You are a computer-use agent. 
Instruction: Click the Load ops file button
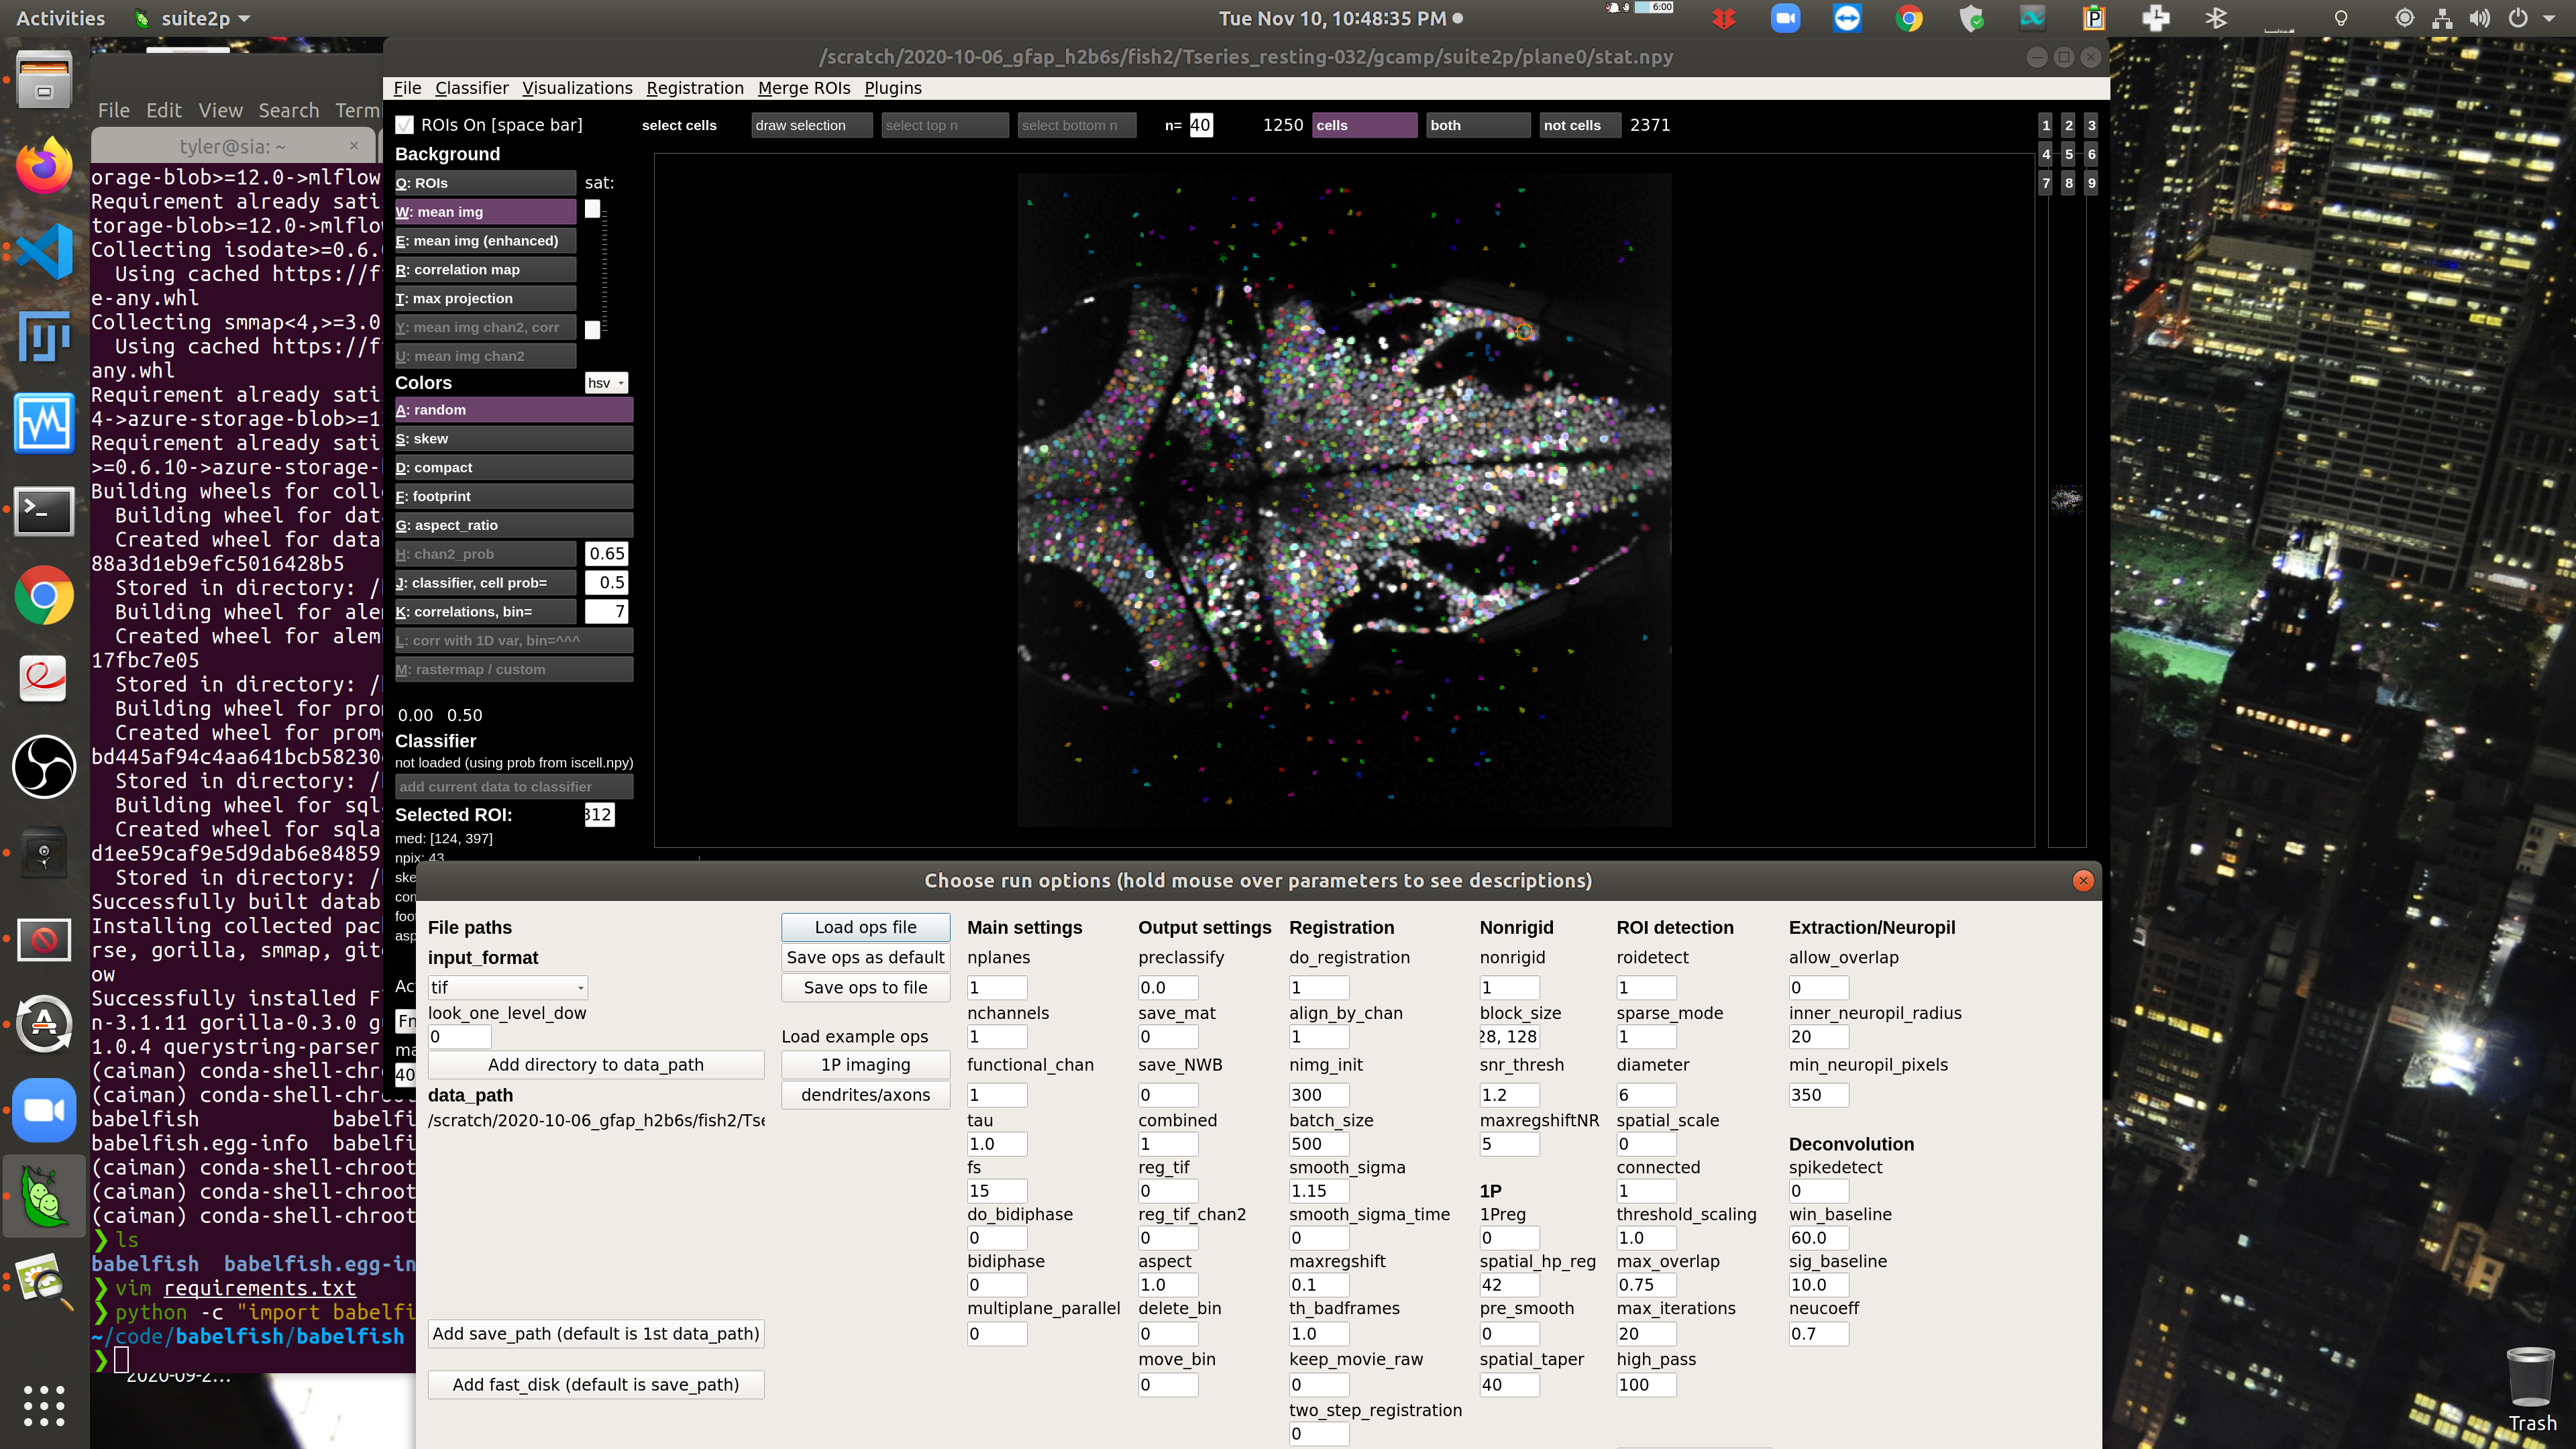click(x=865, y=927)
